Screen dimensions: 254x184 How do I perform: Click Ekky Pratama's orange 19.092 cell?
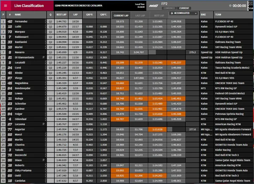click(x=120, y=170)
